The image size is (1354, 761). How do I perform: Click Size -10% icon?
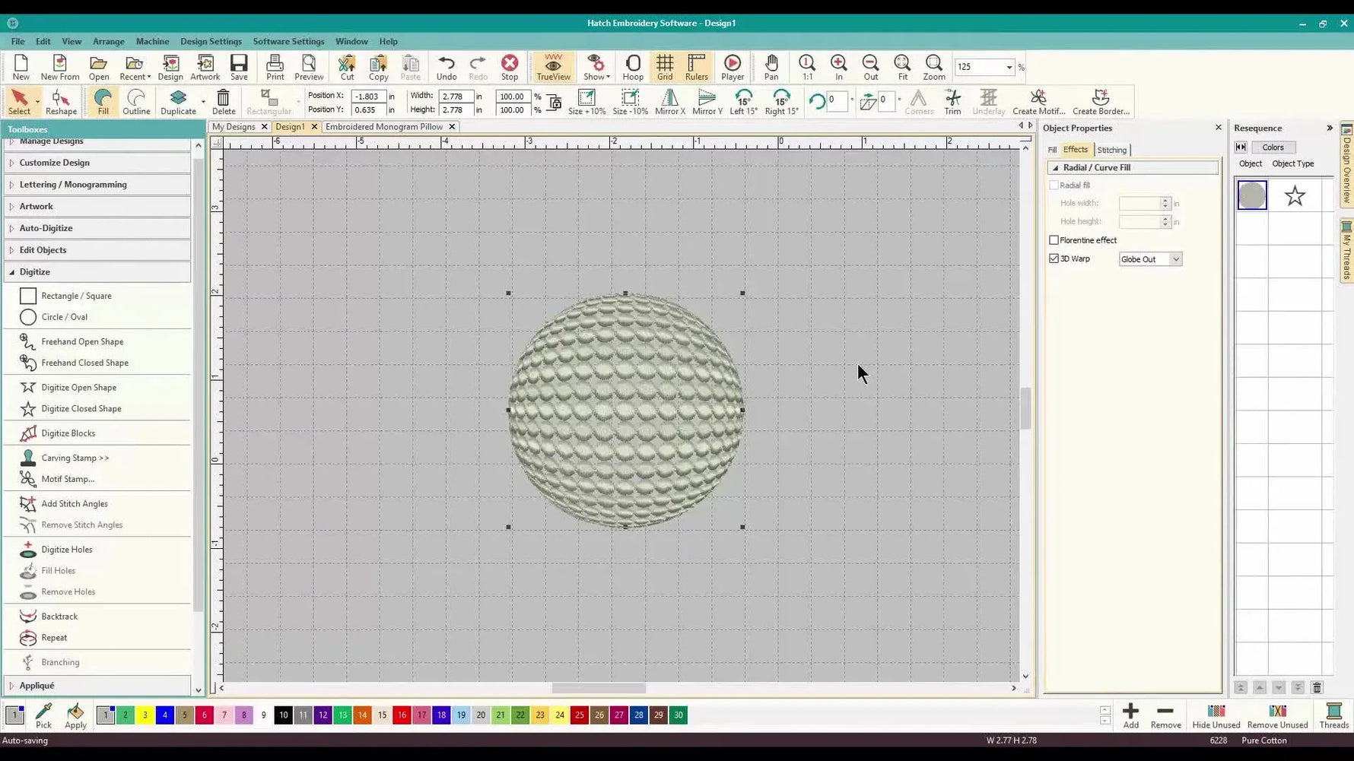pos(630,102)
